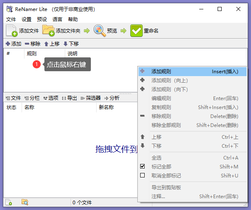This screenshot has width=251, height=210.
Task: Choose 移除全部规则 from context menu
Action: (192, 125)
